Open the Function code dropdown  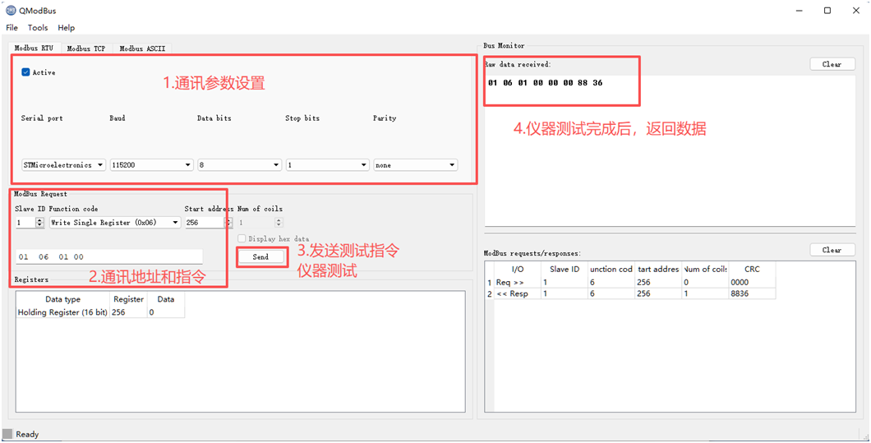(114, 223)
